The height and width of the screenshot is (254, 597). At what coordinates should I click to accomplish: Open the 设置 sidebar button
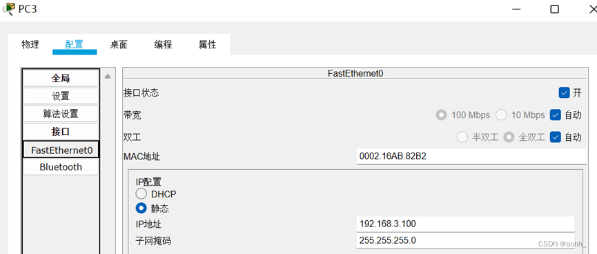tap(61, 96)
